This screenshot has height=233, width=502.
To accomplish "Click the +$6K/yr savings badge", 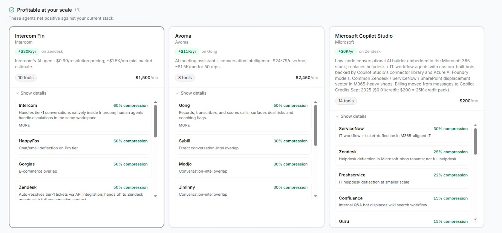I will pyautogui.click(x=346, y=51).
